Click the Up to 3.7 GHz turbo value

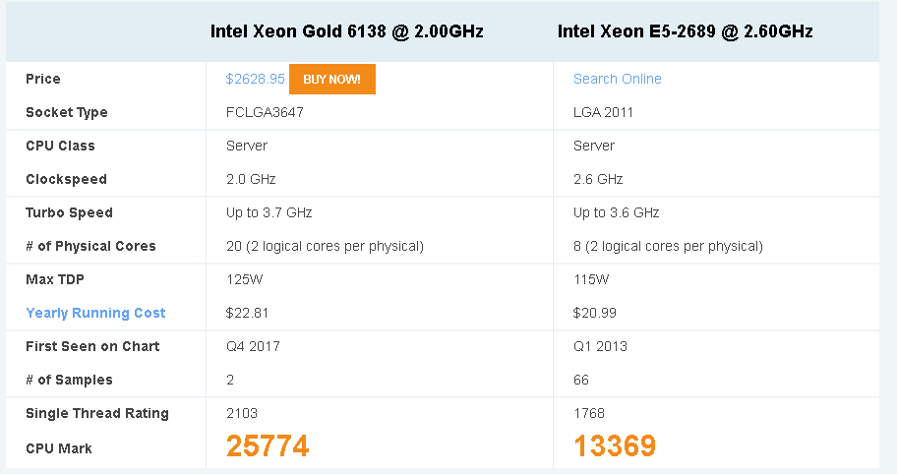coord(269,212)
